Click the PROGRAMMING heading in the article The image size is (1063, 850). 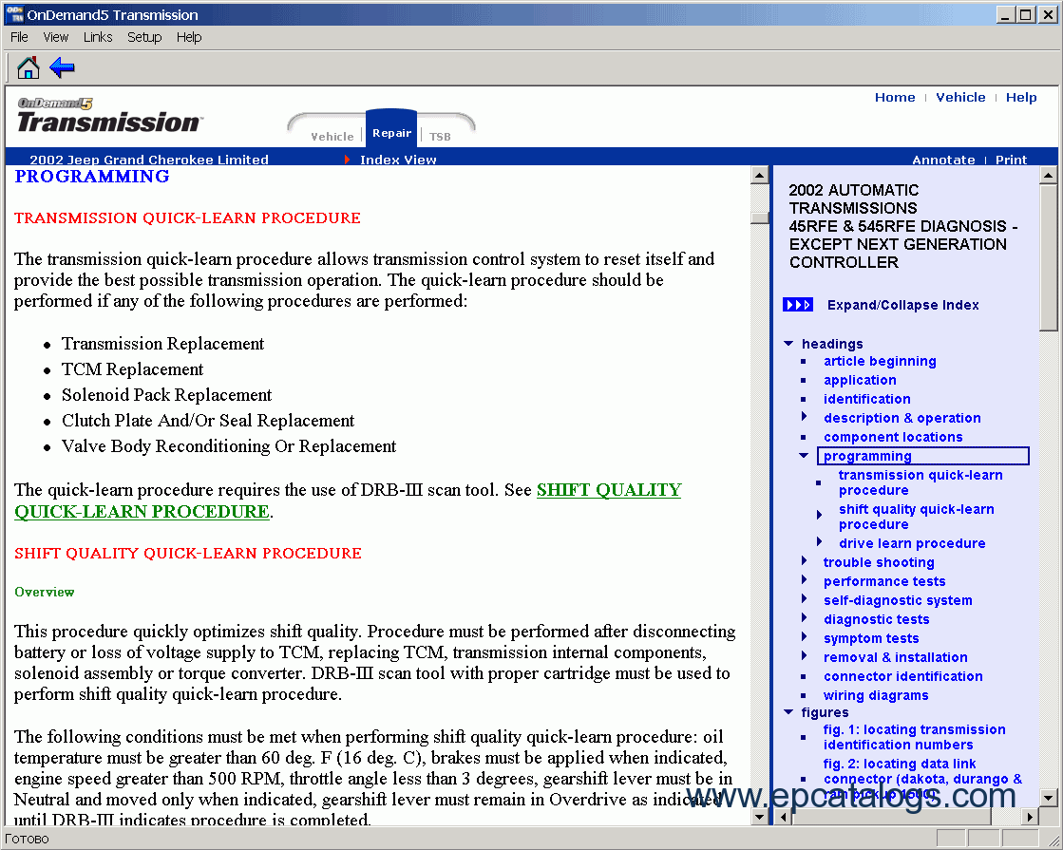coord(92,177)
